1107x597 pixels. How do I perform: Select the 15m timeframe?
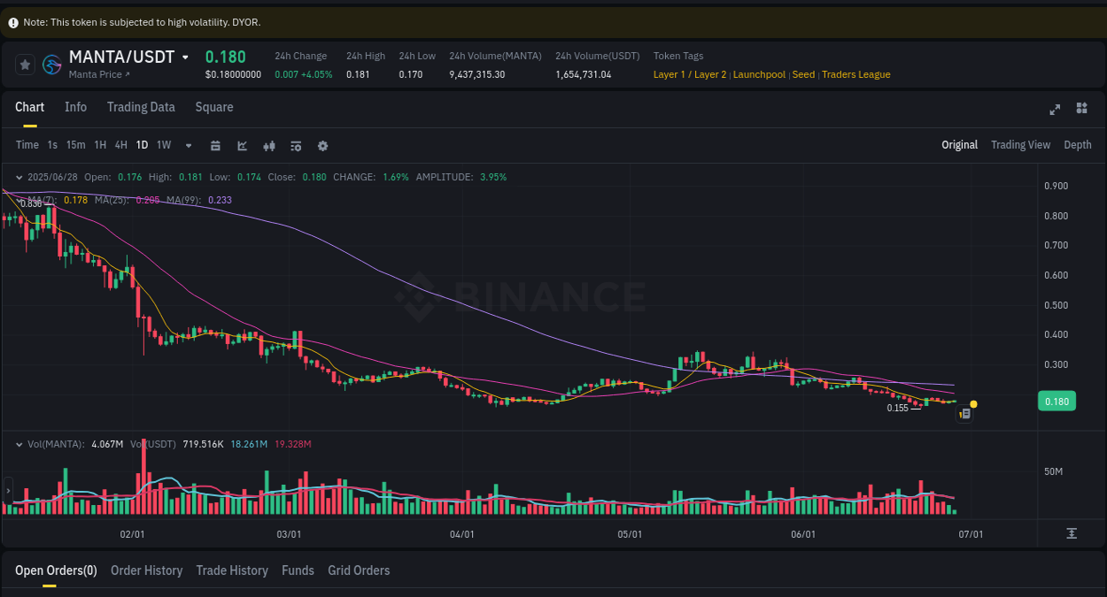75,144
